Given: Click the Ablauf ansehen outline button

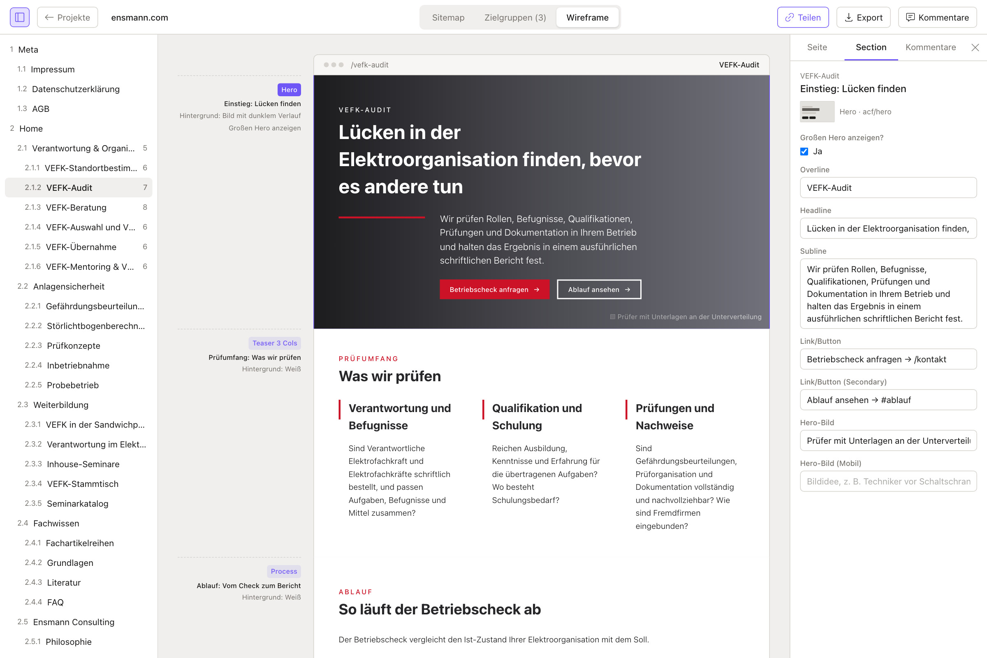Looking at the screenshot, I should pyautogui.click(x=599, y=290).
